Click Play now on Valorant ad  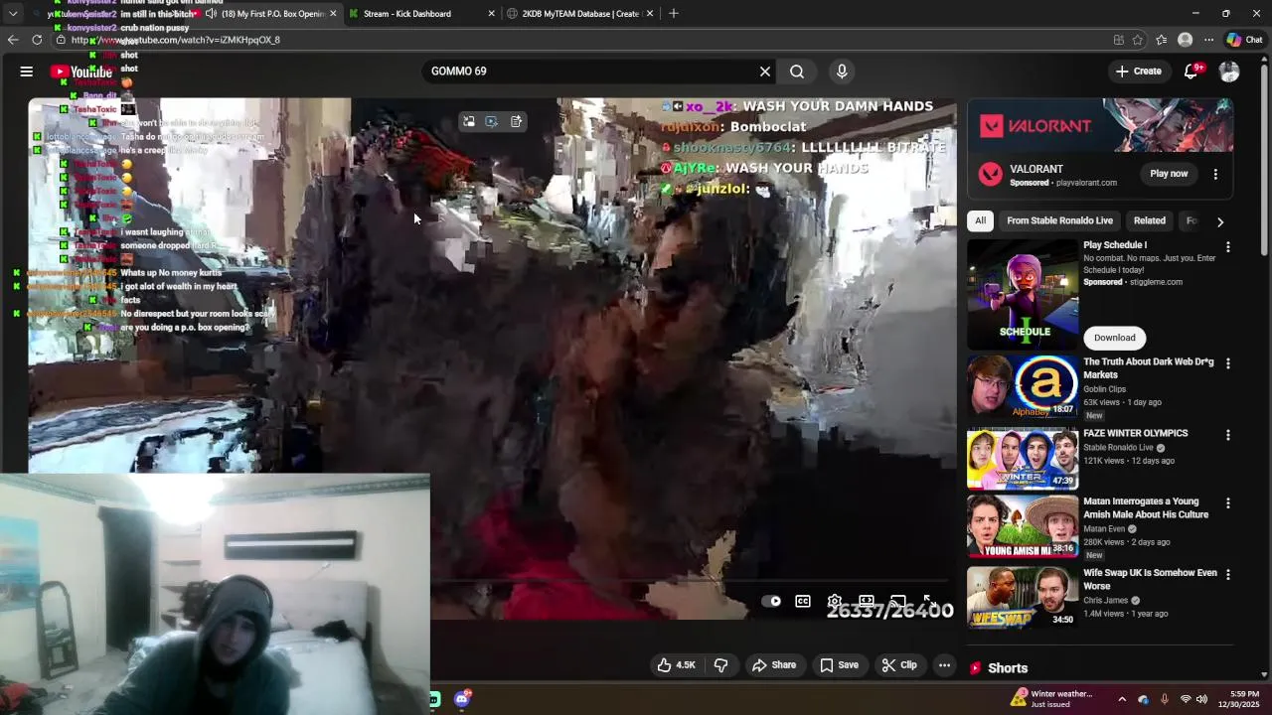(x=1169, y=174)
